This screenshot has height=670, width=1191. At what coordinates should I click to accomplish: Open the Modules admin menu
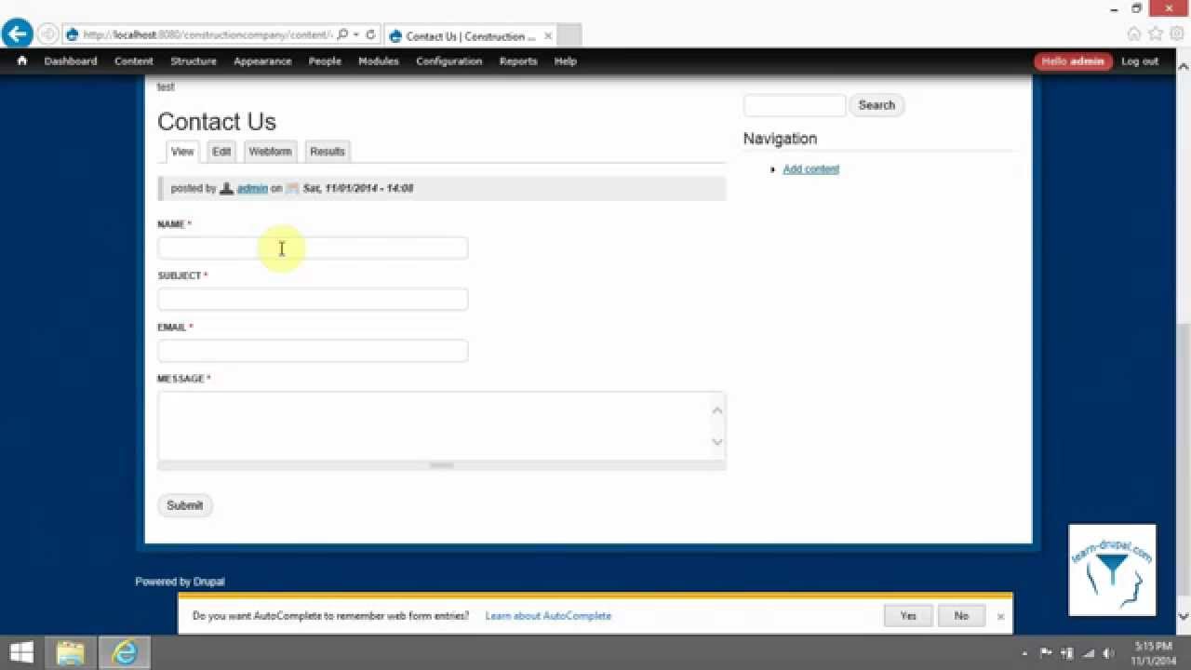point(379,61)
